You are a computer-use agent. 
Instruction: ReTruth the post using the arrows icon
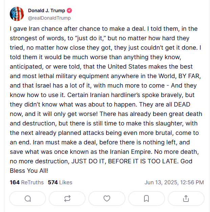67,198
